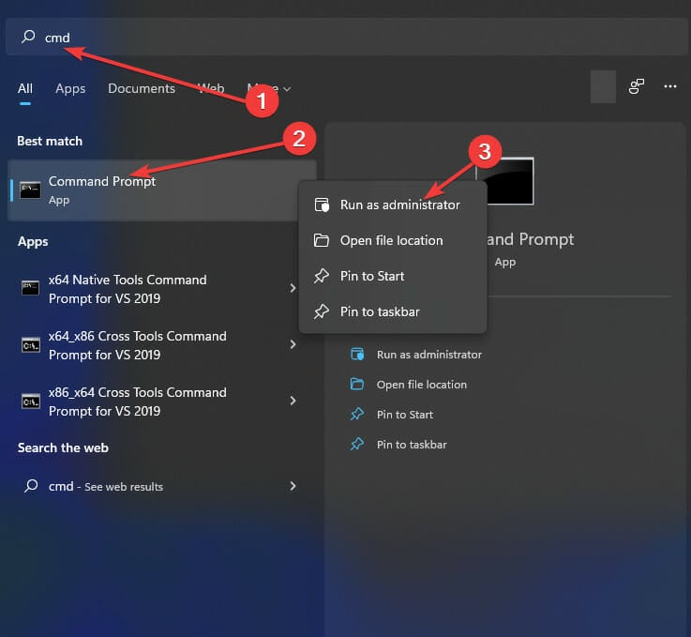Click pin icon beside context menu Pin to taskbar

coord(322,311)
